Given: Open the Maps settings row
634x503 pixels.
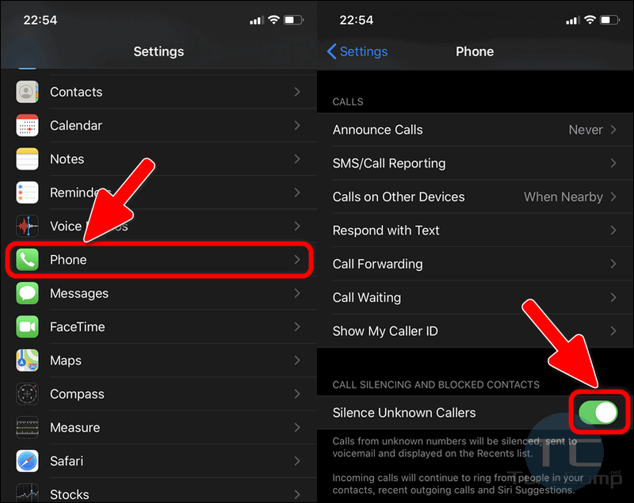Looking at the screenshot, I should (158, 360).
